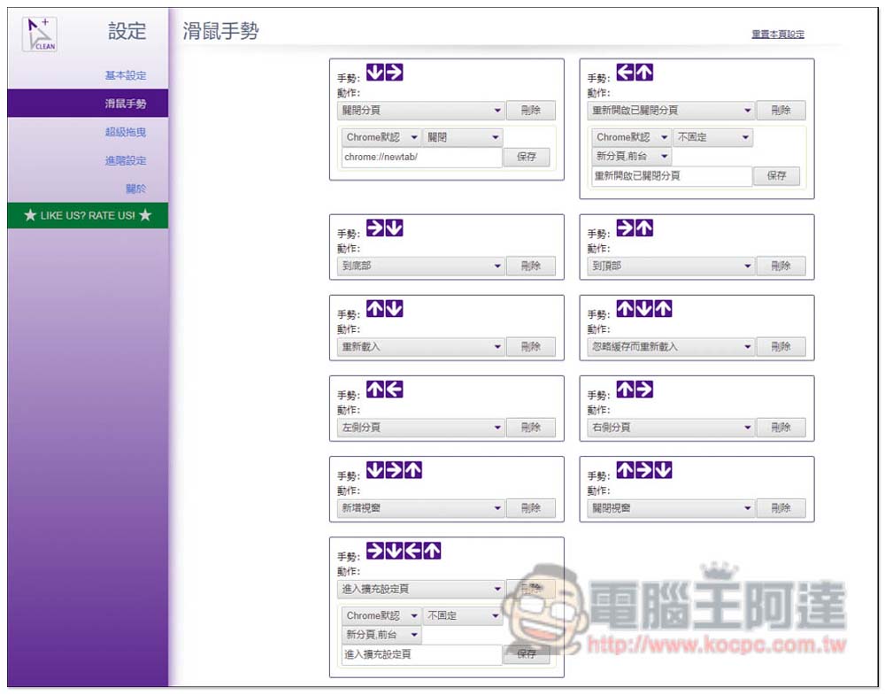Delete the 關閉視窗 gesture with 刪除
The width and height of the screenshot is (885, 695).
[x=781, y=508]
